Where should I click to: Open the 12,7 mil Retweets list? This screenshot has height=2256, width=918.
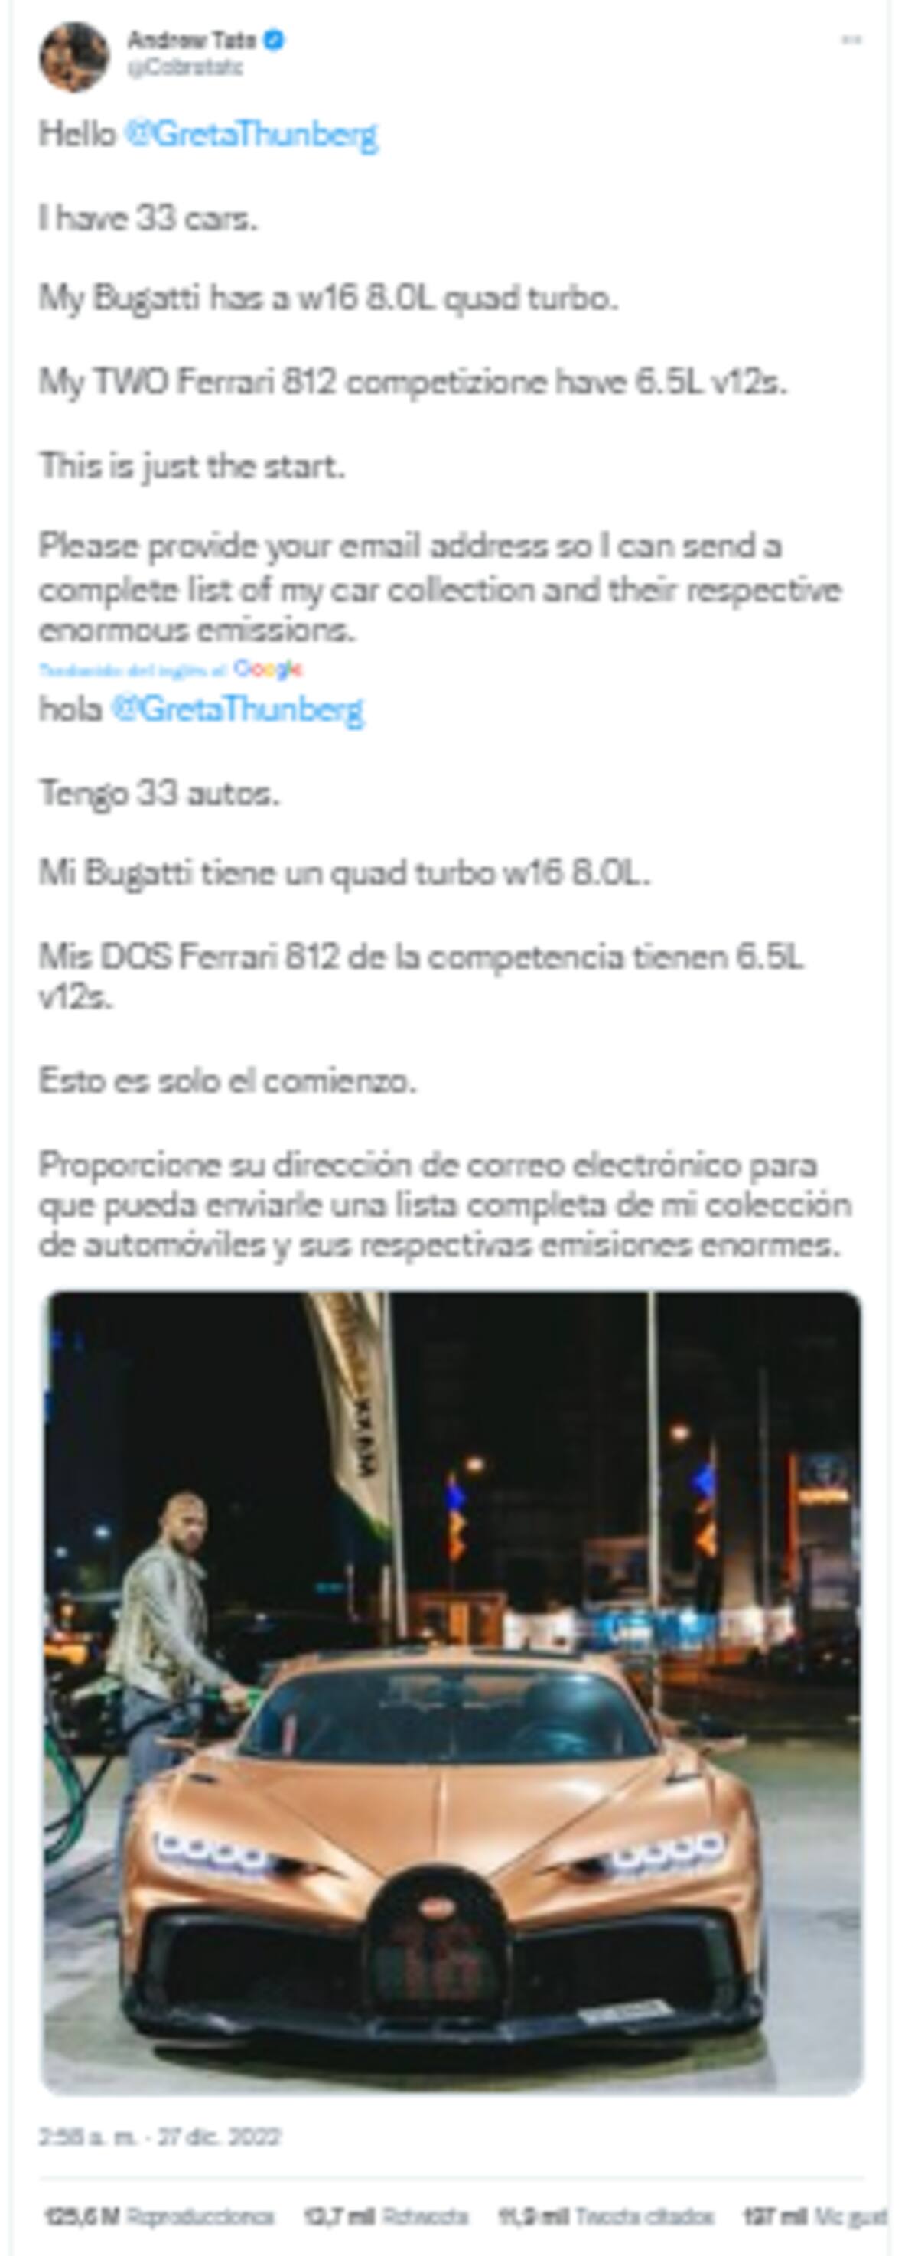(x=386, y=2218)
